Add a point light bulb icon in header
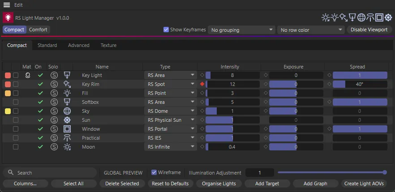Screen dimensions: 395x192 point(335,17)
